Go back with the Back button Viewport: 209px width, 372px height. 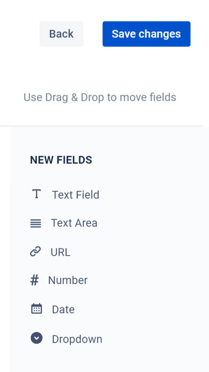tap(61, 34)
